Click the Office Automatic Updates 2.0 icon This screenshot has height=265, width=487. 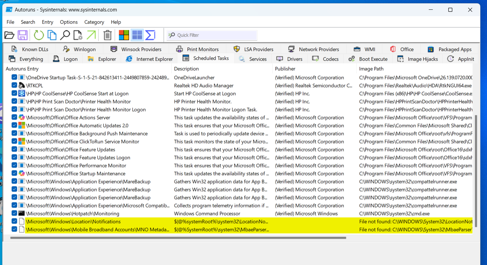point(22,126)
